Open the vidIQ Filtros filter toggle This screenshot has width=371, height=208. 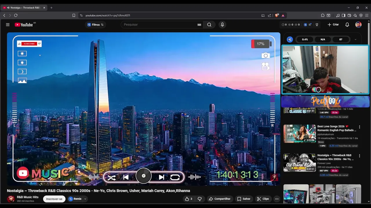pos(95,25)
